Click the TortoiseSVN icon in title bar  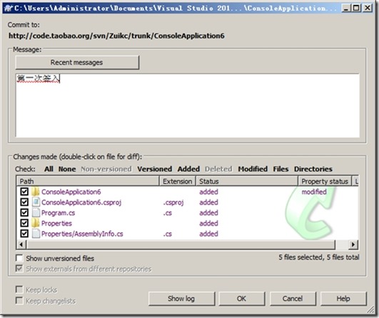[x=9, y=8]
